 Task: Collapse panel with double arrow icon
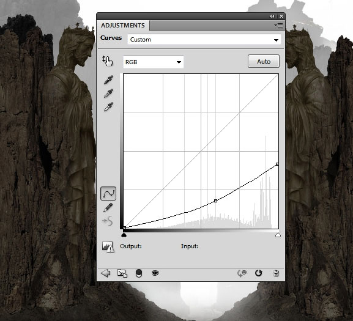coord(272,16)
